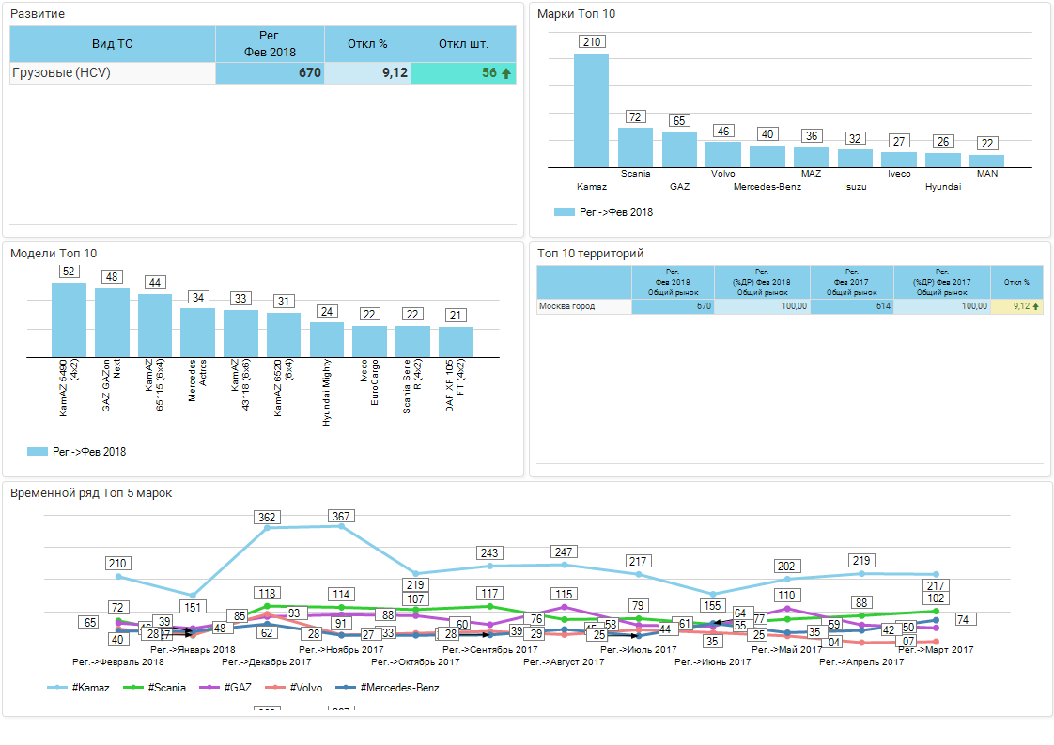Click the MAZ bar labeled 36
This screenshot has height=745, width=1054.
pos(812,157)
